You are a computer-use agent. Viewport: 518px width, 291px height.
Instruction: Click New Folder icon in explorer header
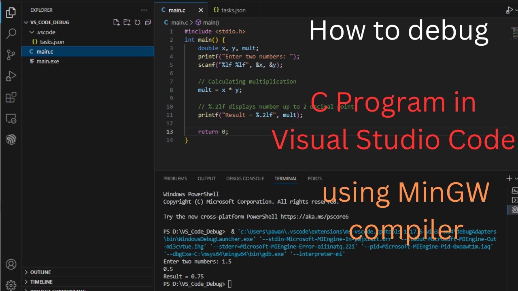pos(127,22)
